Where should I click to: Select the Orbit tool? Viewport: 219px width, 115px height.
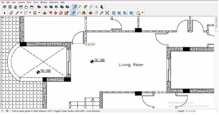pyautogui.click(x=91, y=13)
